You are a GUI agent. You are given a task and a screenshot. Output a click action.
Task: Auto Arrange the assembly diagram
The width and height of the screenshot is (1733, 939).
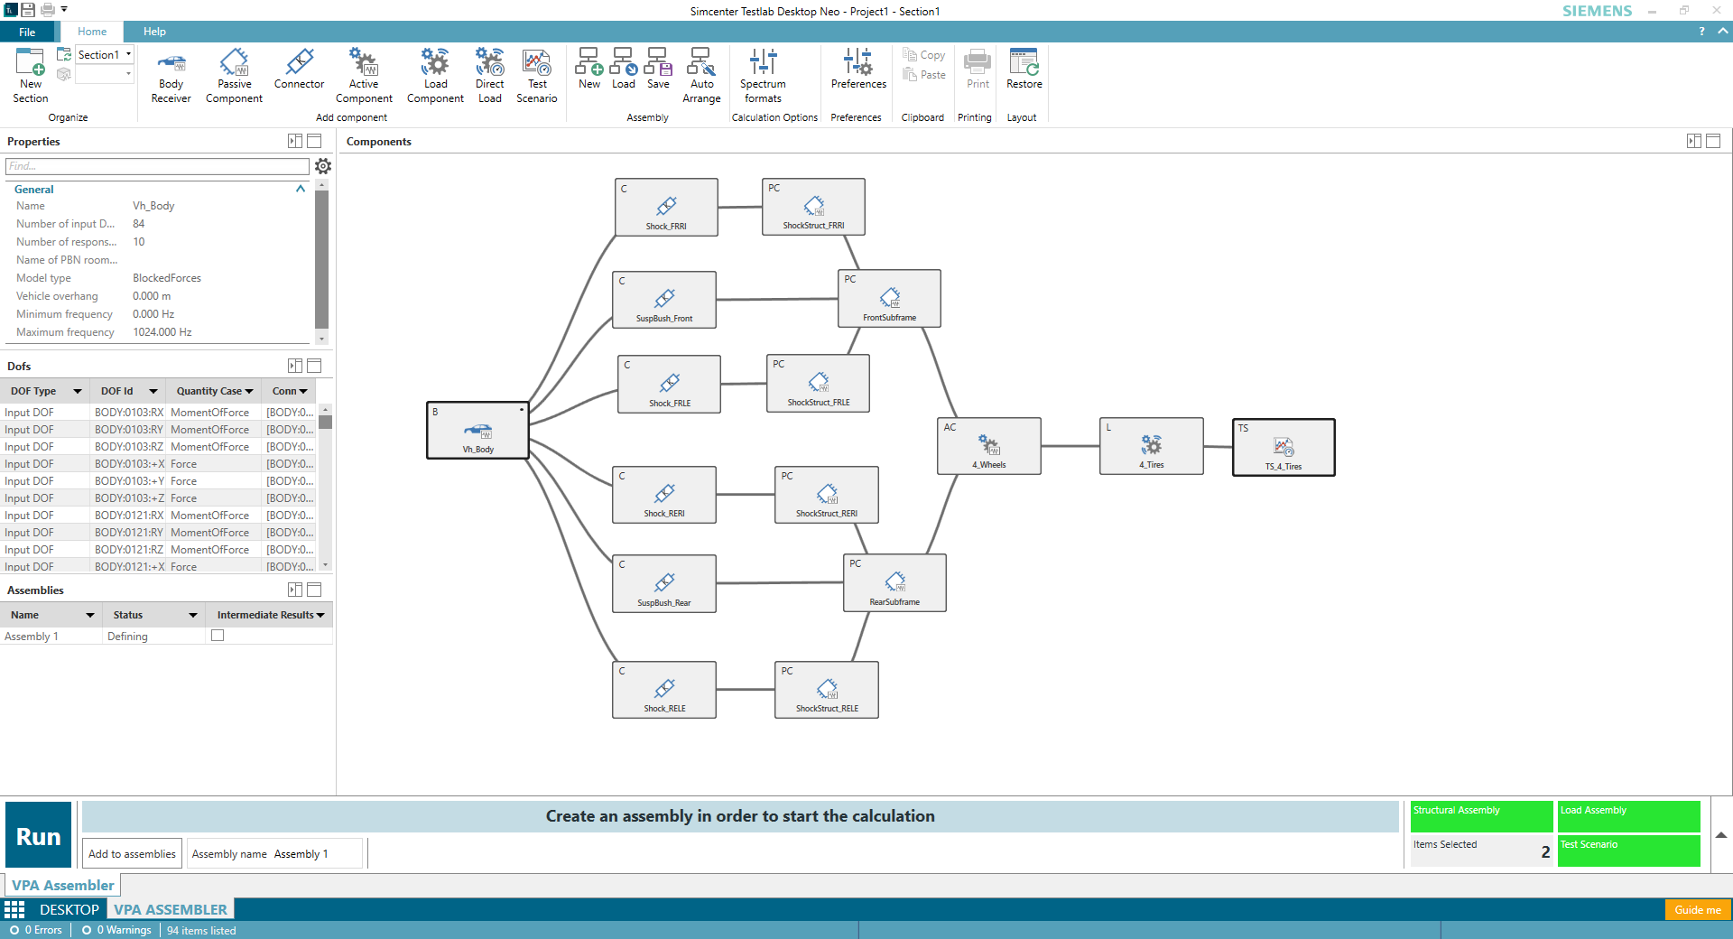pos(701,76)
